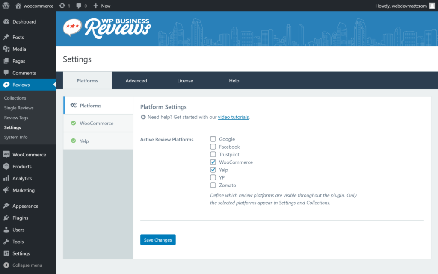Open Single Reviews submenu item
438x274 pixels.
[19, 108]
